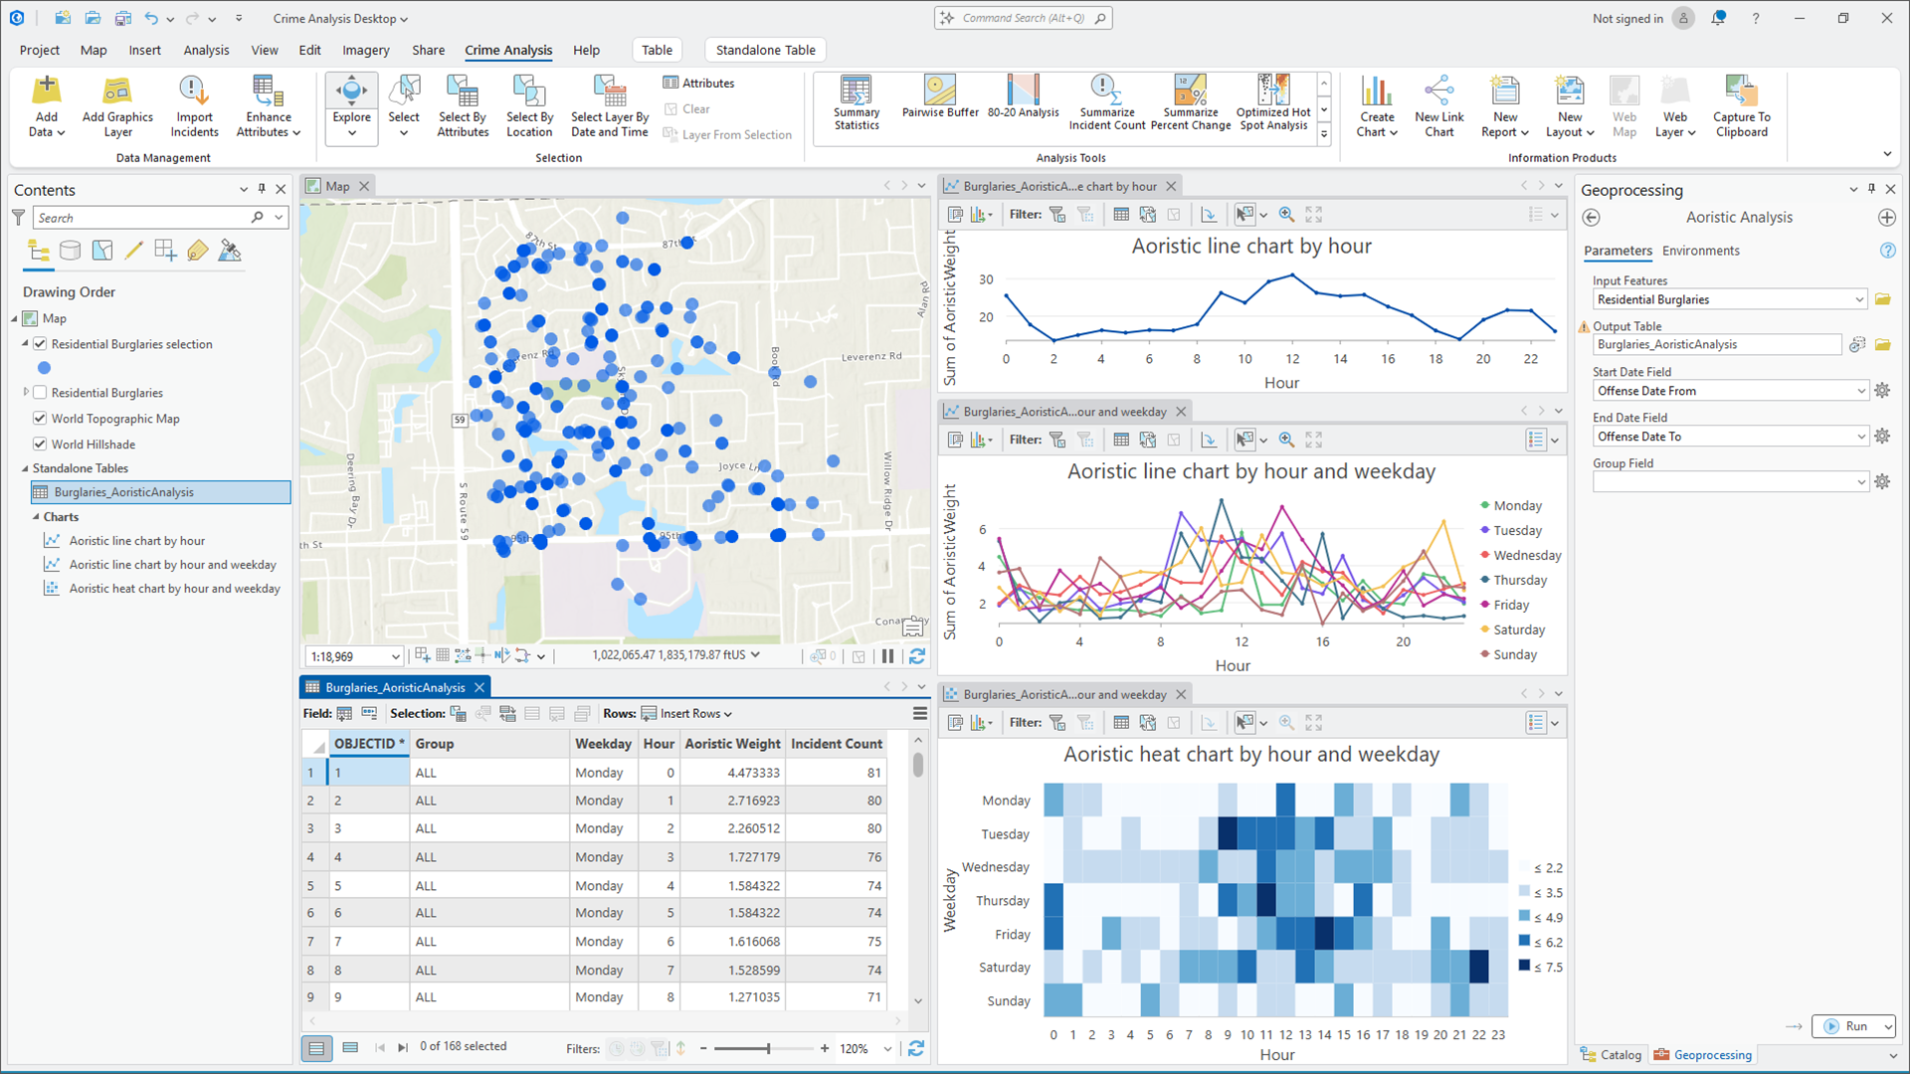
Task: Open the Summary Statistics tool
Action: (x=856, y=102)
